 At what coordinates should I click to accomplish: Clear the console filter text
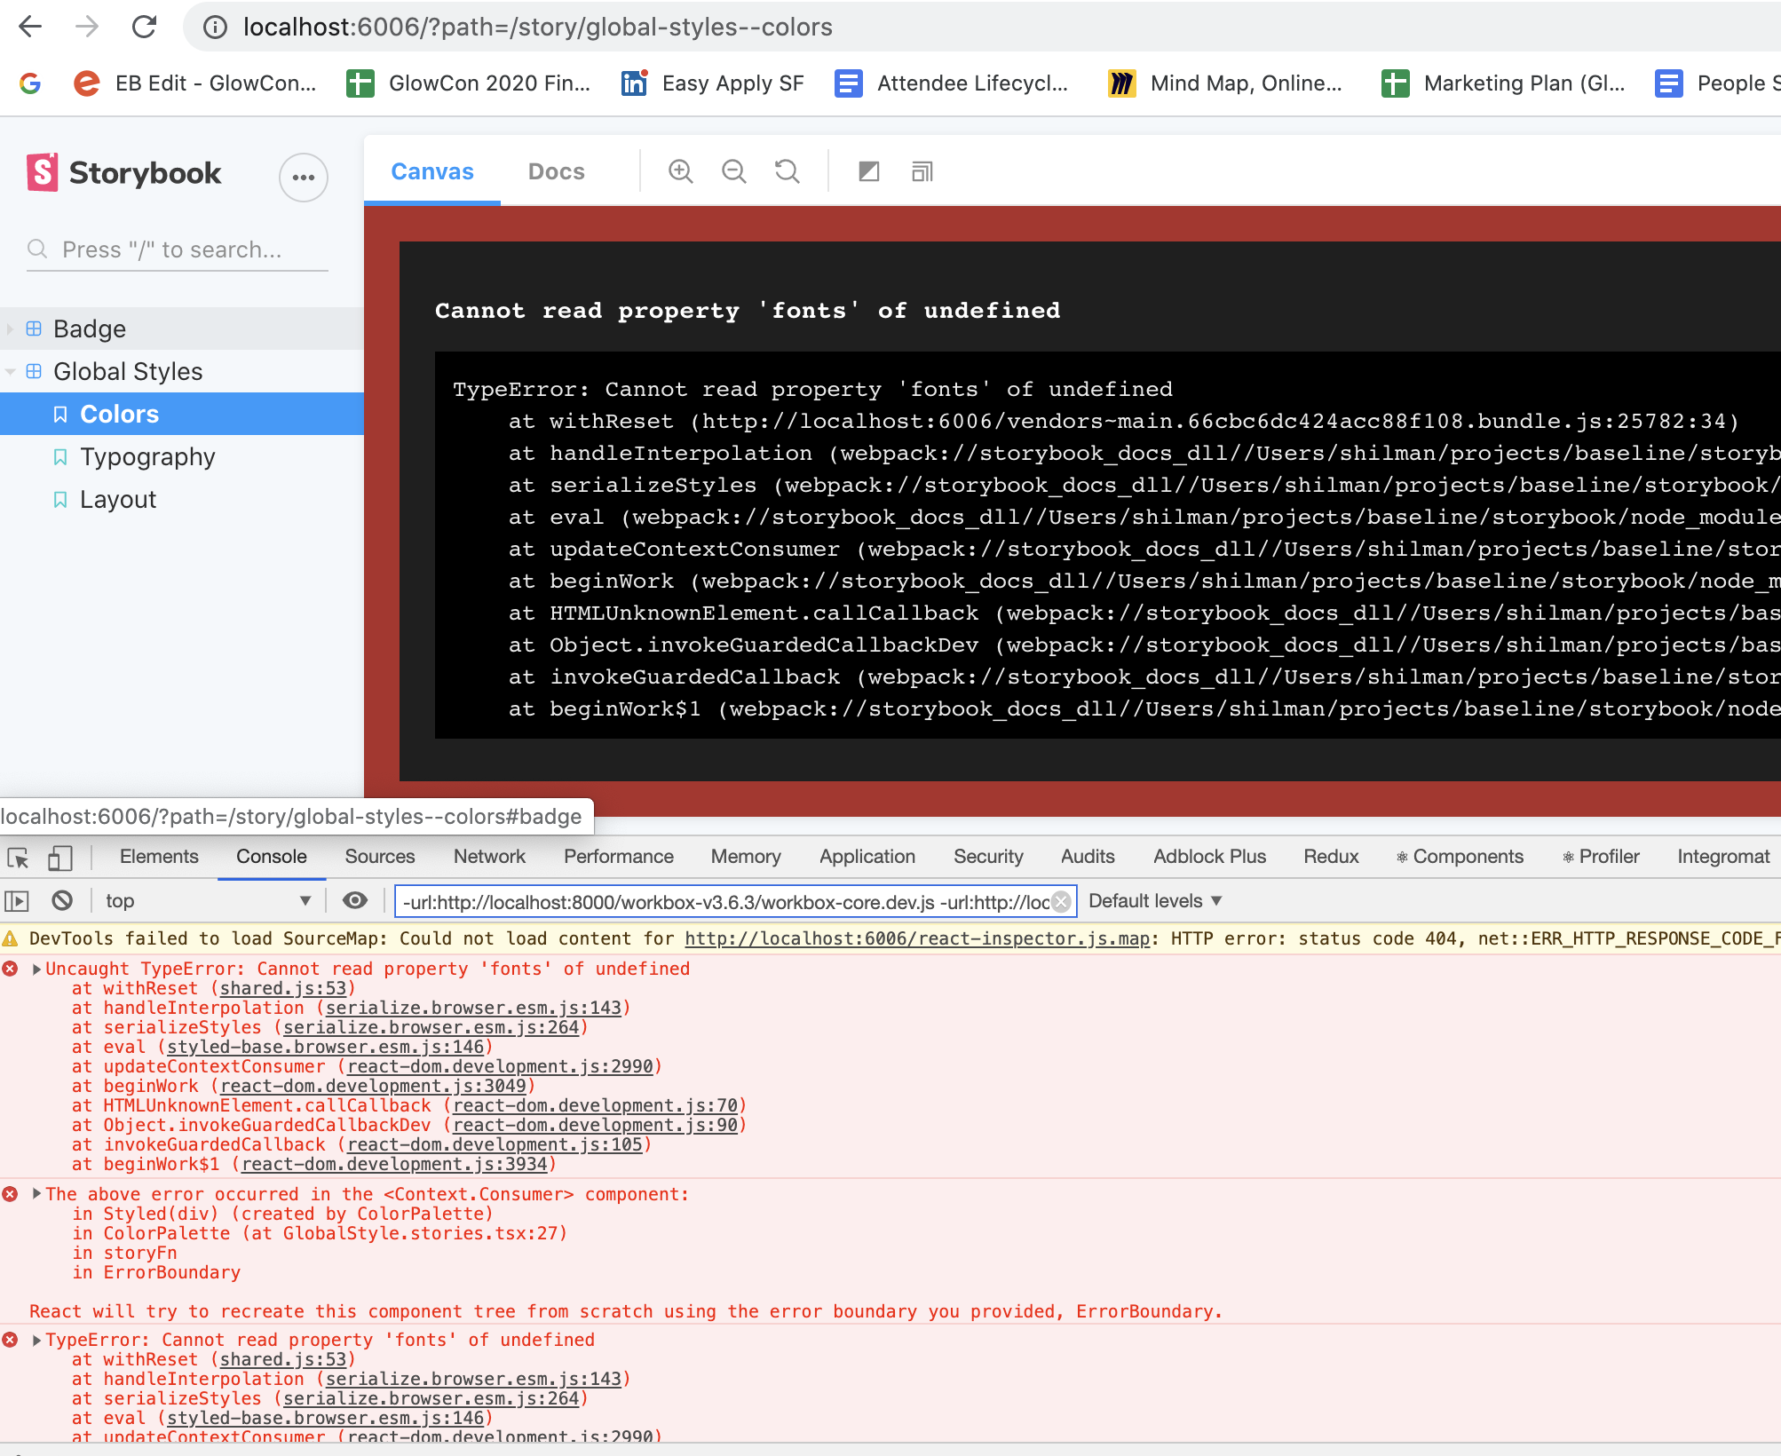click(1061, 901)
